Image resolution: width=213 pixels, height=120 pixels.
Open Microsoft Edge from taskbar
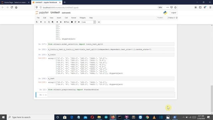coord(72,117)
